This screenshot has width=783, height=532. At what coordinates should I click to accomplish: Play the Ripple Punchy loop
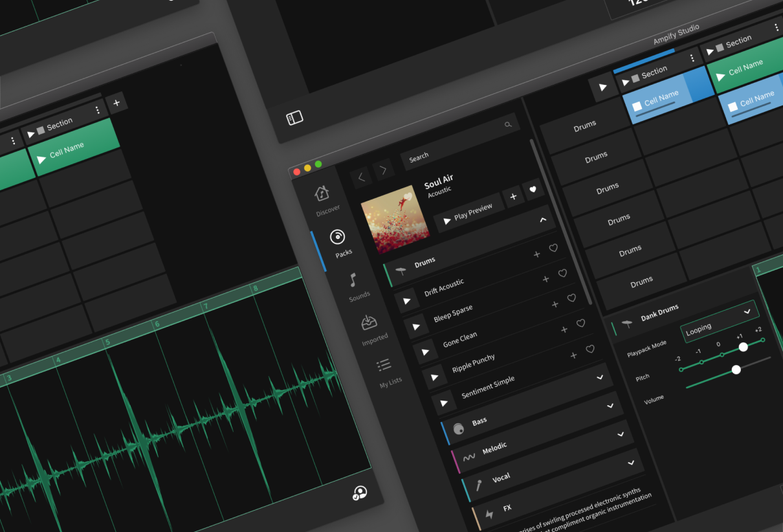pos(434,377)
